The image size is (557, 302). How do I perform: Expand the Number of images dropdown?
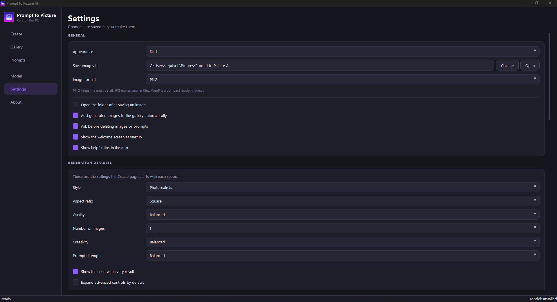[x=343, y=228]
